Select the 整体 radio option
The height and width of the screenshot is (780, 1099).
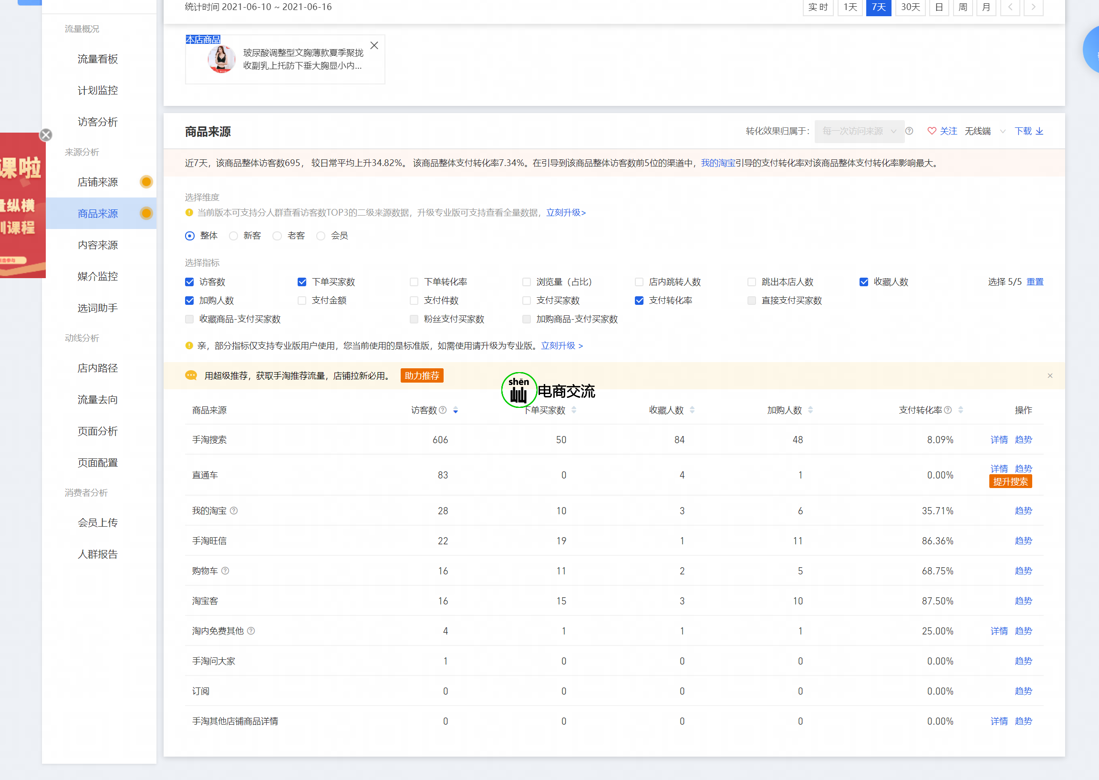point(190,236)
